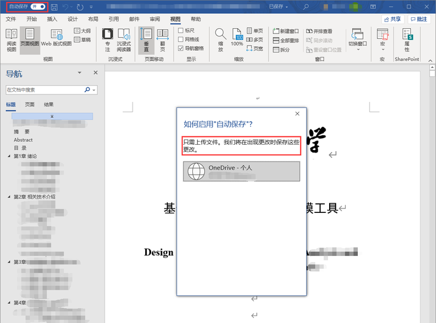Toggle the AutoSave switch off
The image size is (436, 323).
38,7
